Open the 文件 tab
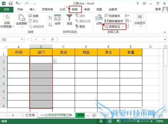This screenshot has height=124, width=168. [x=6, y=9]
